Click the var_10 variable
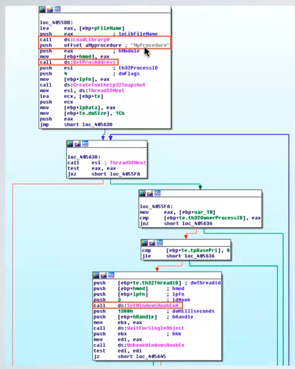This screenshot has width=295, height=369. (204, 212)
